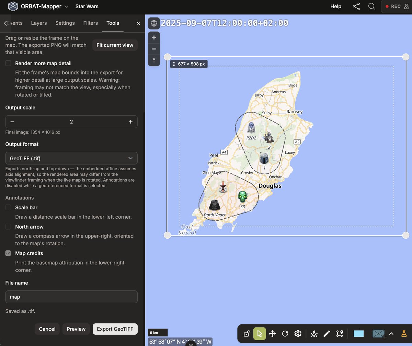Select the measurement compass tool
This screenshot has width=412, height=346.
[x=314, y=334]
